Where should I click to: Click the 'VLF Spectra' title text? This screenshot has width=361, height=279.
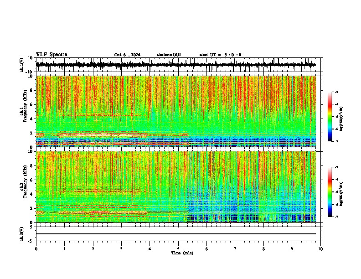pos(52,55)
